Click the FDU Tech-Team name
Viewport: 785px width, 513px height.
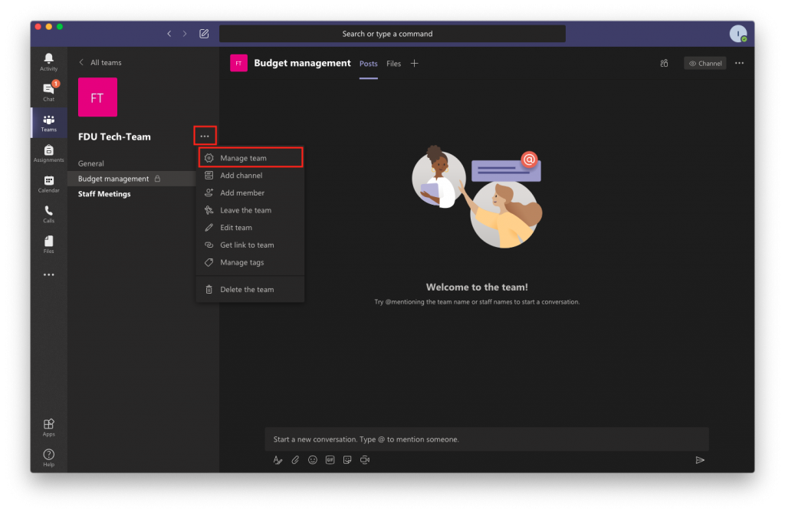coord(114,136)
